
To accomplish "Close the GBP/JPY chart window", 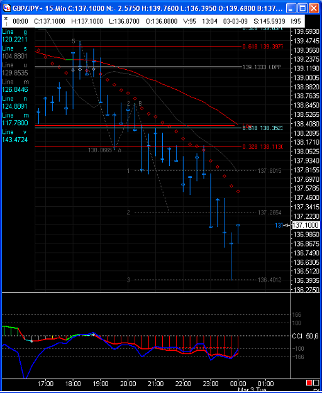I will [314, 8].
